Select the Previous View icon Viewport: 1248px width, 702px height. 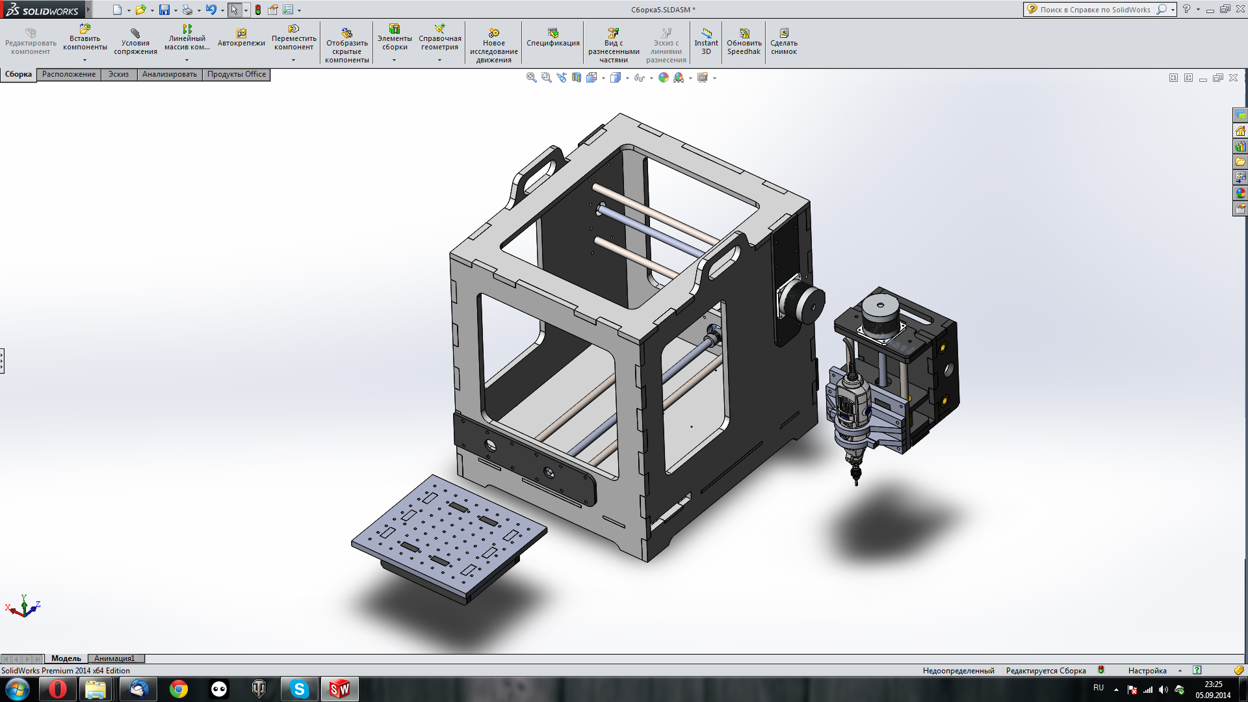(562, 77)
